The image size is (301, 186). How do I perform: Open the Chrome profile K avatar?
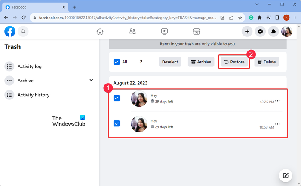point(286,18)
